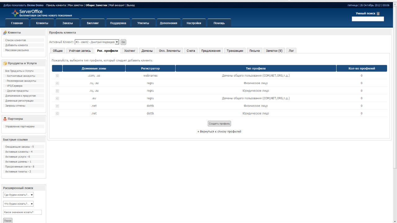Click the Продукты и Услуги box icon
Screen dimensions: 397x223
point(5,63)
